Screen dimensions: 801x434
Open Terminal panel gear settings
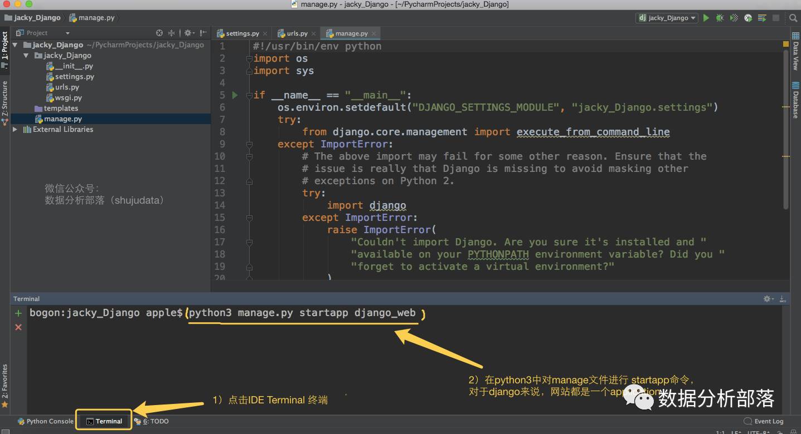click(x=769, y=299)
